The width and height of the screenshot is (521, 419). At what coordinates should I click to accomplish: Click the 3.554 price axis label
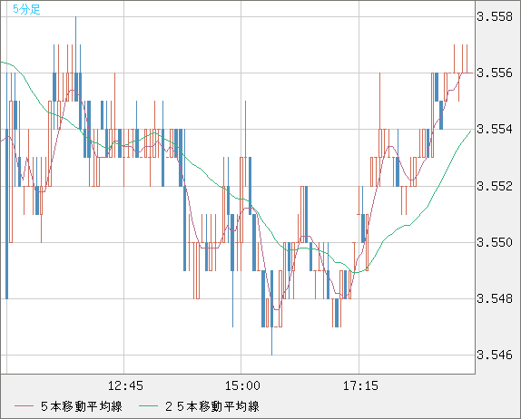click(495, 129)
